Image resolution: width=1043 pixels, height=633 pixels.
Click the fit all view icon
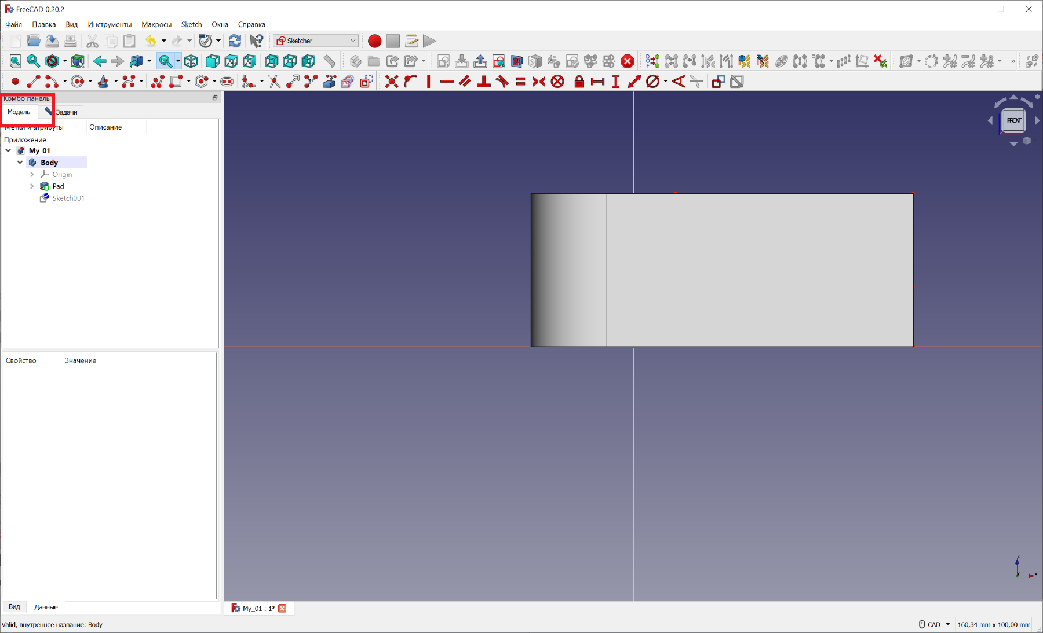click(15, 61)
